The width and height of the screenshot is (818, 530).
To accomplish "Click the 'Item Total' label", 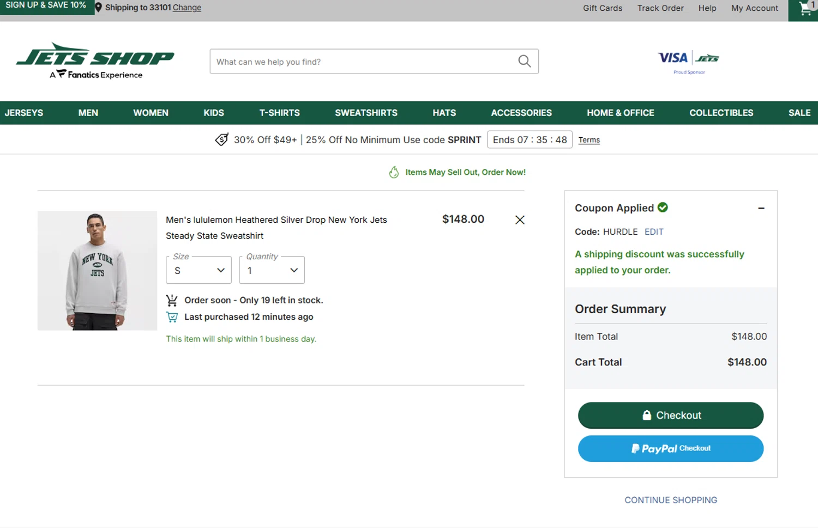I will (x=596, y=337).
